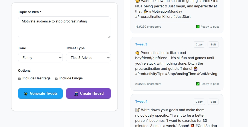Click the Tweet 4 heading link
Viewport: 248px width, 127px height.
point(141,102)
